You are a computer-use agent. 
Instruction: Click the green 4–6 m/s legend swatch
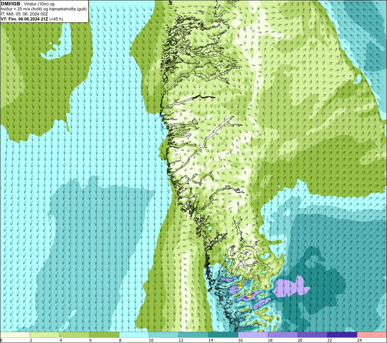[x=74, y=335]
